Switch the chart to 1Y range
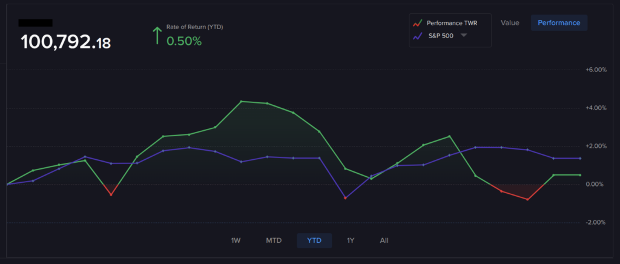620x264 pixels. point(350,240)
